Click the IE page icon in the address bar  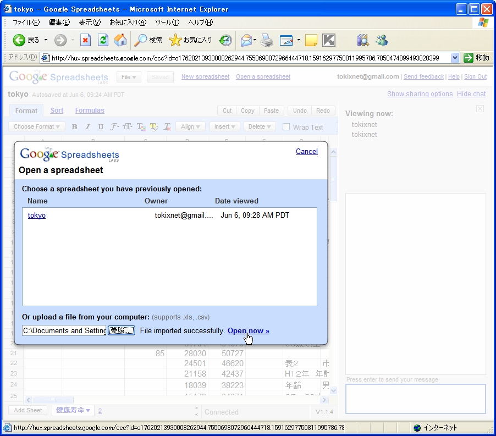click(x=46, y=58)
